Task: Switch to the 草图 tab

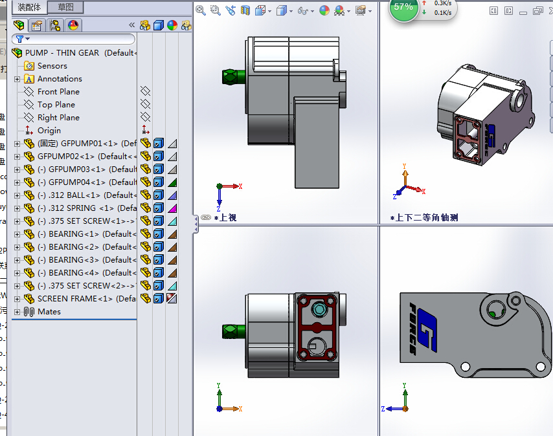Action: [x=65, y=7]
